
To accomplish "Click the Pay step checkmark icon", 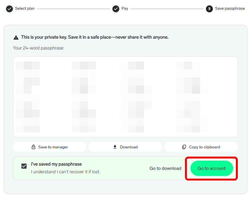I will pos(116,9).
